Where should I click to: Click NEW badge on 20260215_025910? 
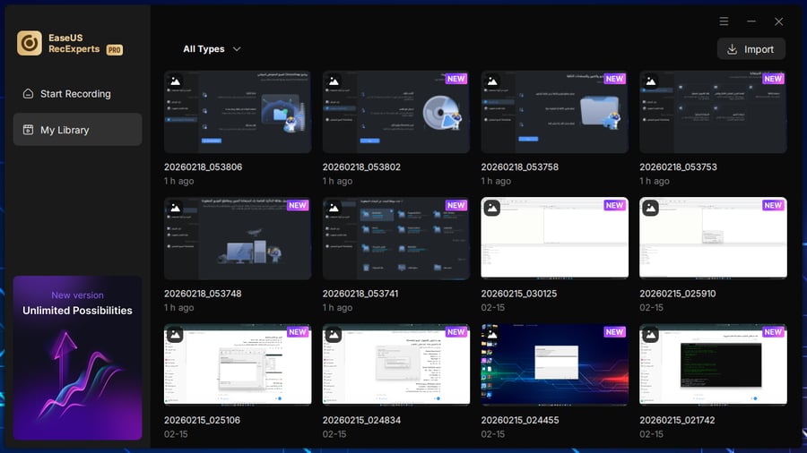[773, 205]
